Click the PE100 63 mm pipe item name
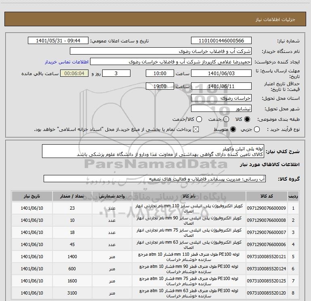Image resolution: width=311 pixels, height=301 pixels. [189, 293]
